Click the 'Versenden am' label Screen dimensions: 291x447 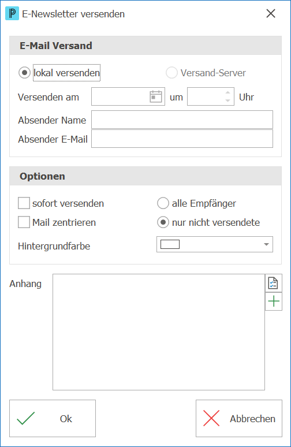pos(48,97)
